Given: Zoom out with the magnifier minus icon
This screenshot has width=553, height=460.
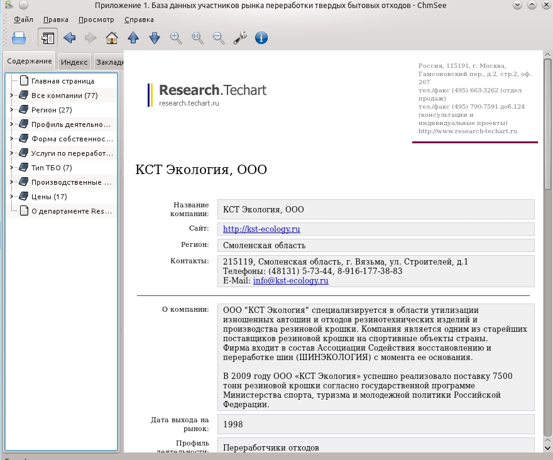Looking at the screenshot, I should pos(219,38).
